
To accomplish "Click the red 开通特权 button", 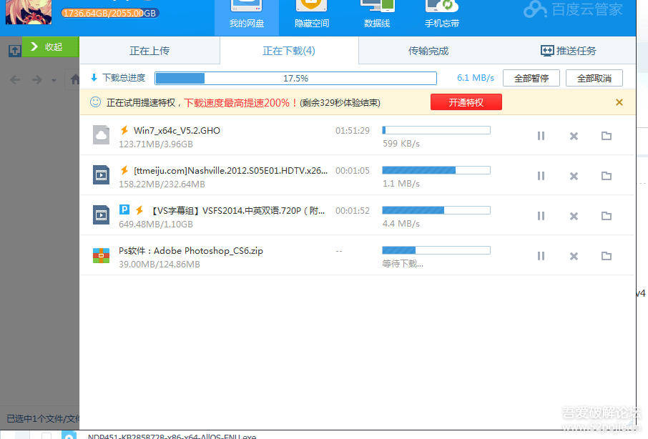I will tap(466, 102).
